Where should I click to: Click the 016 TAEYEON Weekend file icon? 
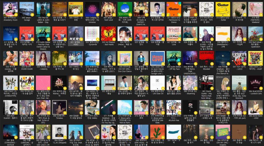point(255,9)
